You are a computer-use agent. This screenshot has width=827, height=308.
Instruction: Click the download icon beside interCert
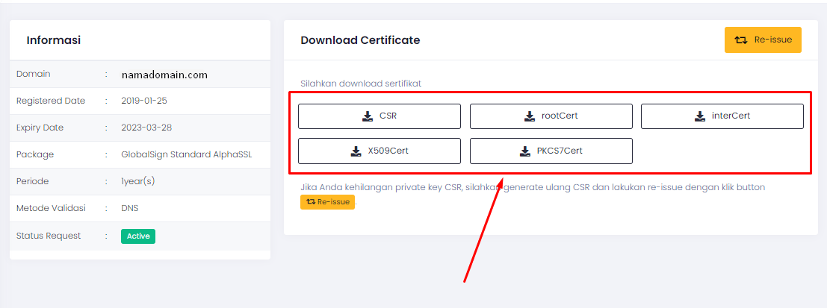coord(699,116)
